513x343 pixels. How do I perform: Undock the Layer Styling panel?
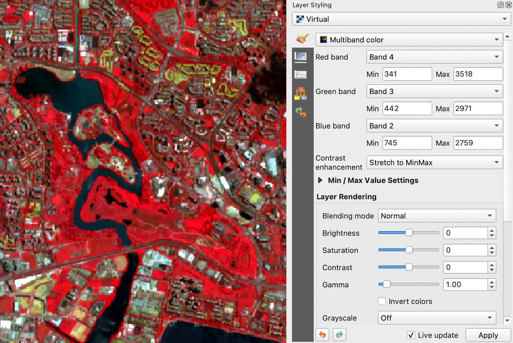[500, 5]
